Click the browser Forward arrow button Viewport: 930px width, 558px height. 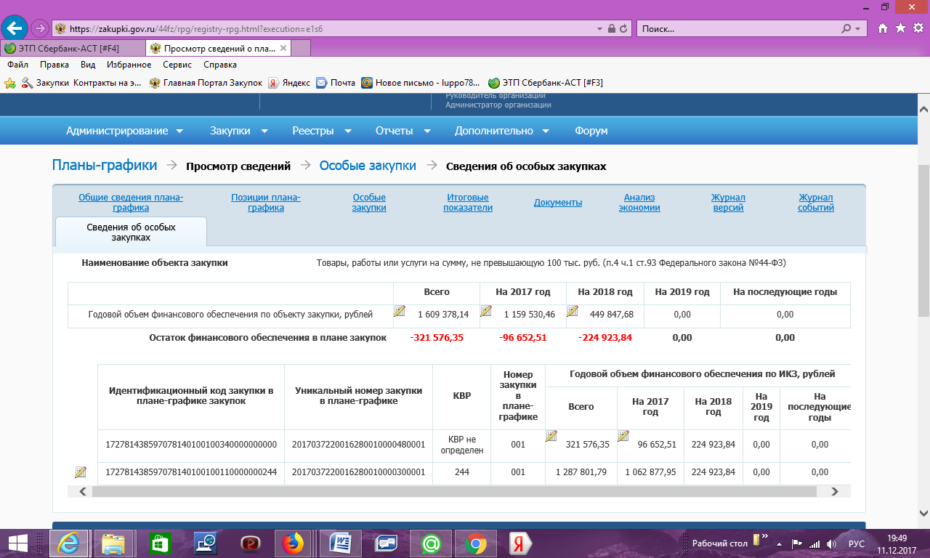tap(39, 28)
